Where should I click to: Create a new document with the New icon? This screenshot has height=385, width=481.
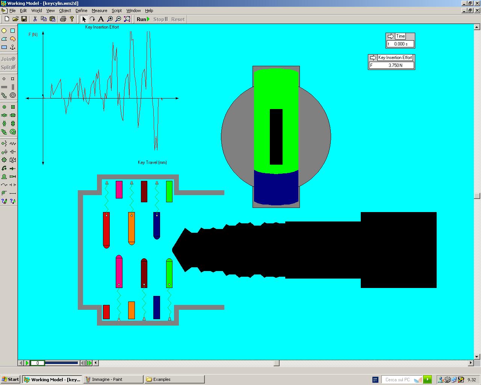(x=7, y=19)
